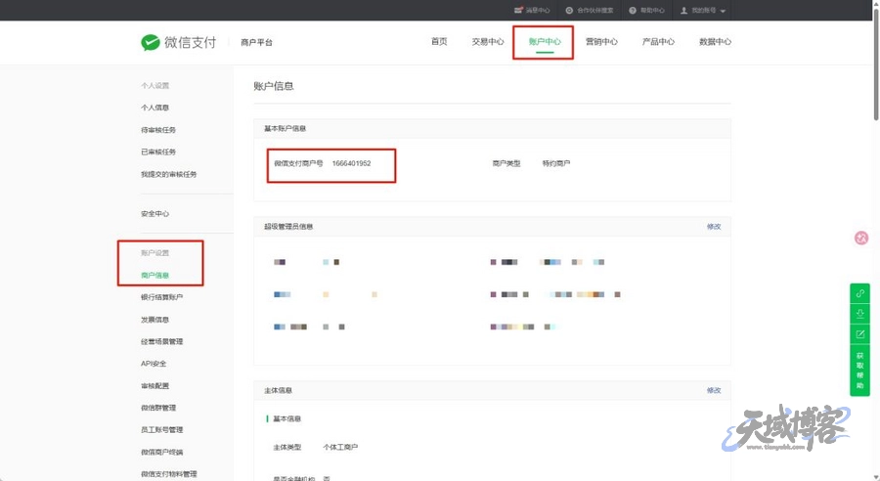Select 商户信息 in the sidebar
Image resolution: width=880 pixels, height=481 pixels.
(x=154, y=275)
